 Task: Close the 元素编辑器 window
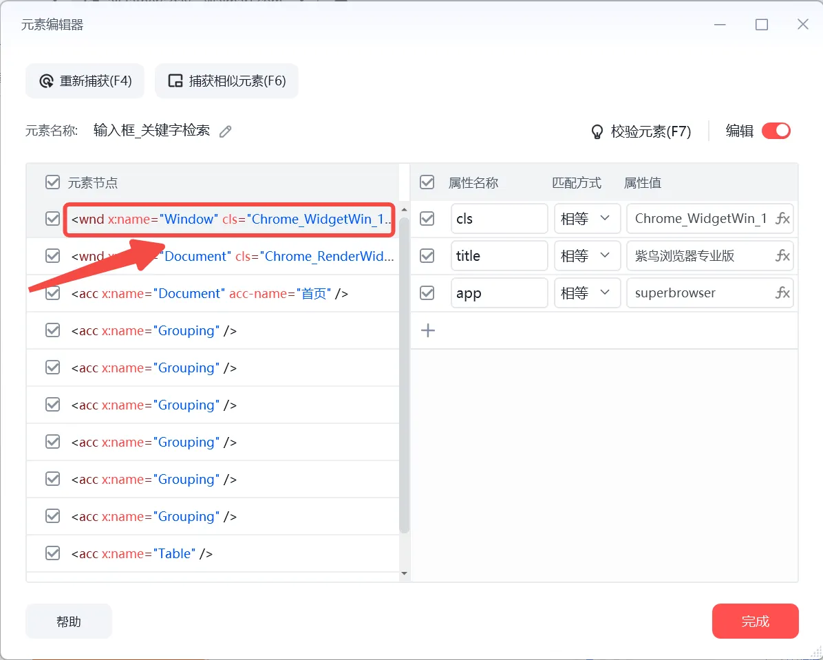point(802,24)
